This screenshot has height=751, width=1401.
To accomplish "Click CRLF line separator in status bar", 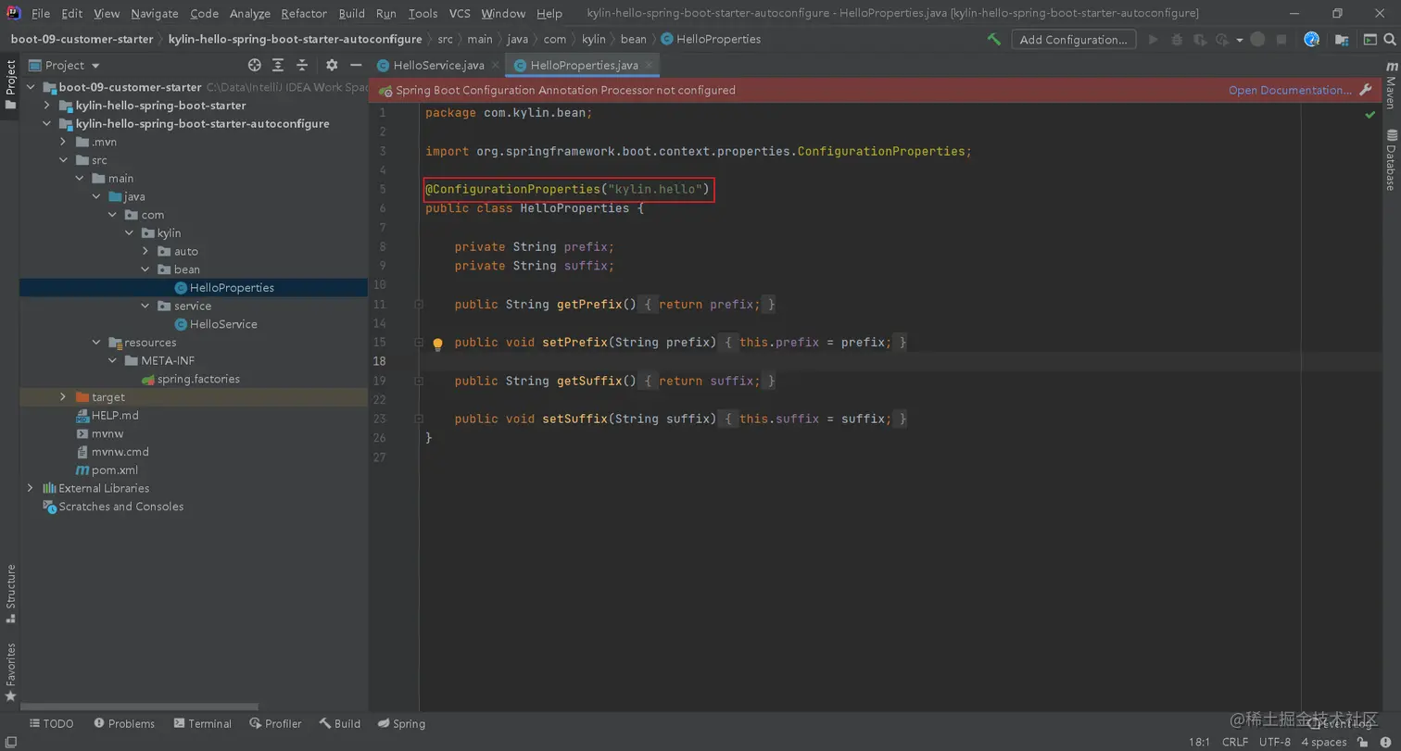I will 1235,742.
